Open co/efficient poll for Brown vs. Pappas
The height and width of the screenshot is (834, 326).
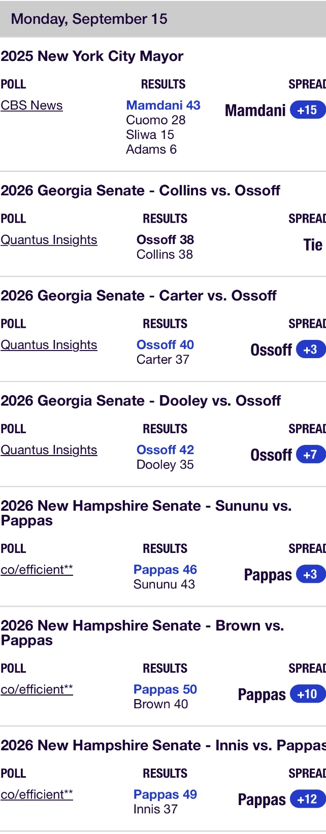point(37,689)
